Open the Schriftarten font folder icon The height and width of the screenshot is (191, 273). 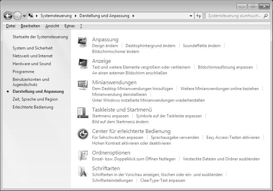[x=83, y=171]
